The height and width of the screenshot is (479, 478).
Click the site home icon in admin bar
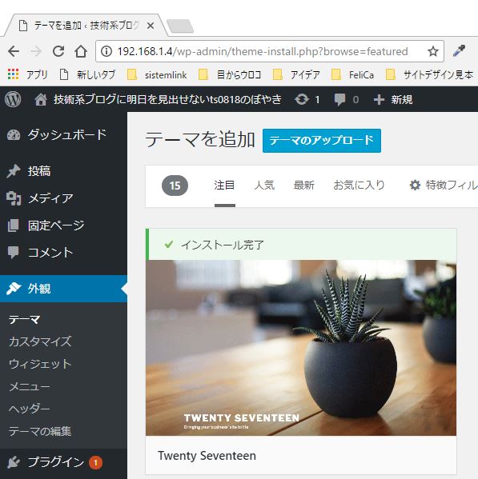[x=41, y=99]
